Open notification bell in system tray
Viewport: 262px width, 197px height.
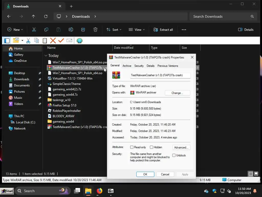point(255,191)
